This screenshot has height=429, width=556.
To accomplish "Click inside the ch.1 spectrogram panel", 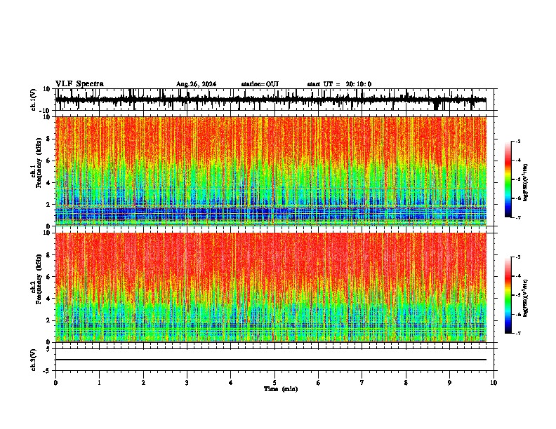I will click(x=271, y=171).
